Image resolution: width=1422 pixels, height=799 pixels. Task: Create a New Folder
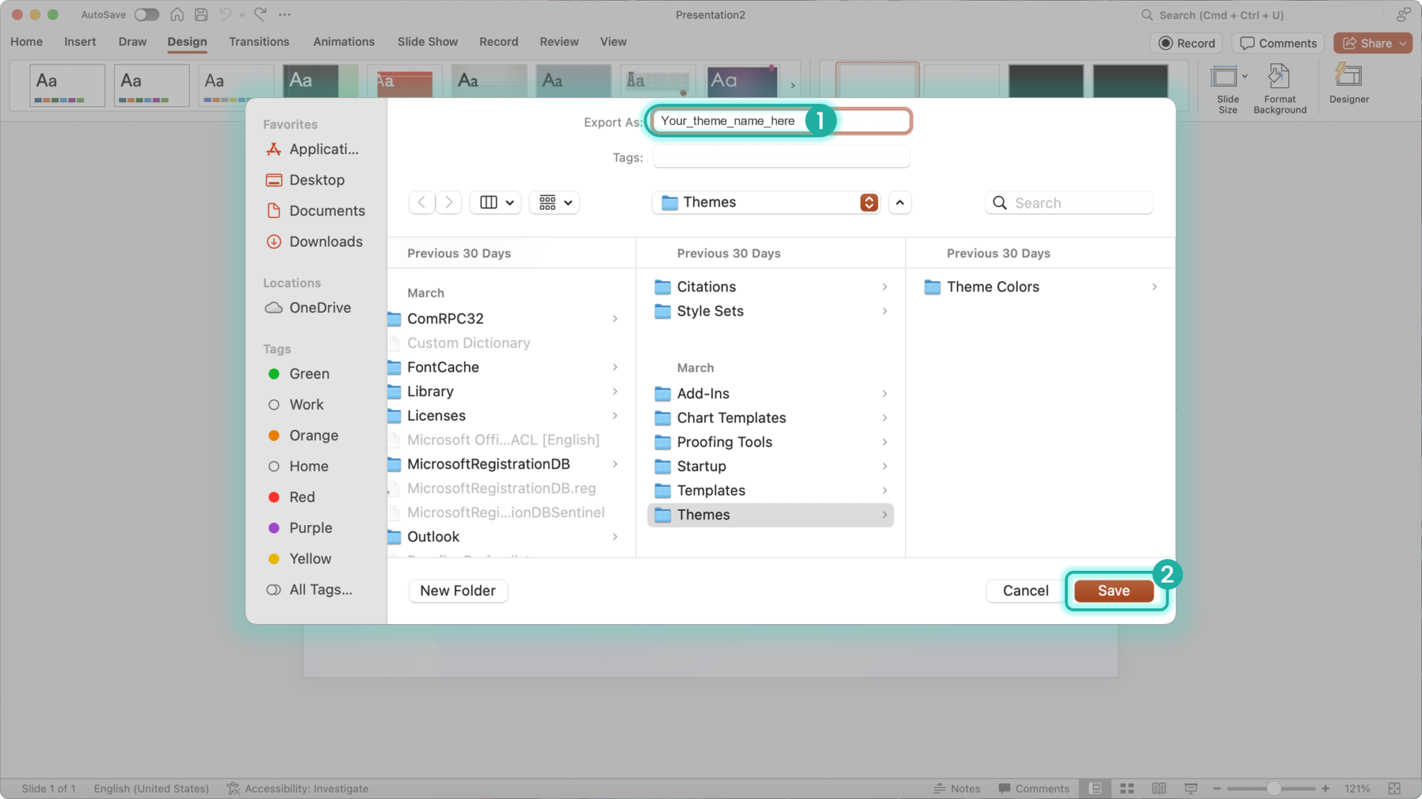[458, 590]
